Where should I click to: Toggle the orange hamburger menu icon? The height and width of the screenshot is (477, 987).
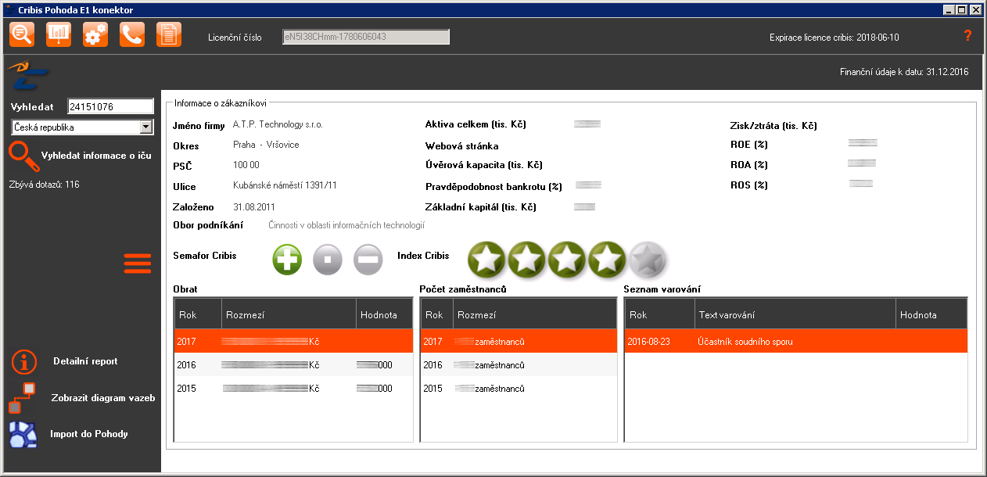coord(138,264)
